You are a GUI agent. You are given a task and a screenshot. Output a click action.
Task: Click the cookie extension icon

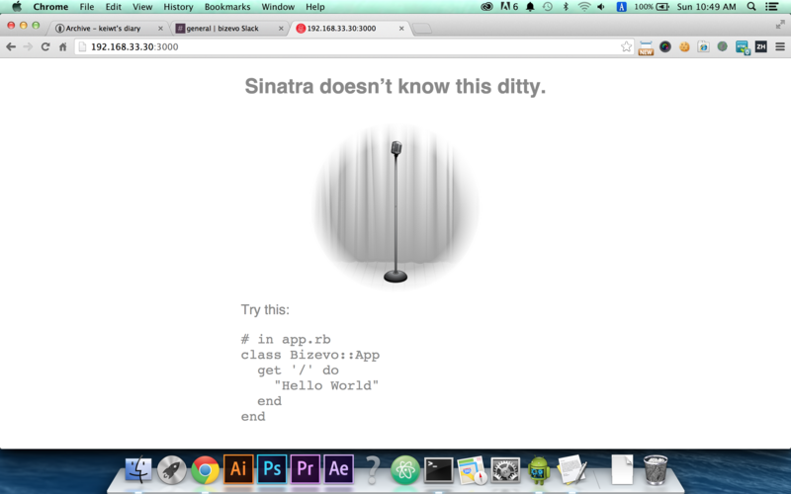(684, 46)
